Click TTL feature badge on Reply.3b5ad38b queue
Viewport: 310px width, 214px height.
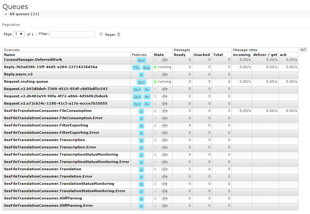[136, 67]
